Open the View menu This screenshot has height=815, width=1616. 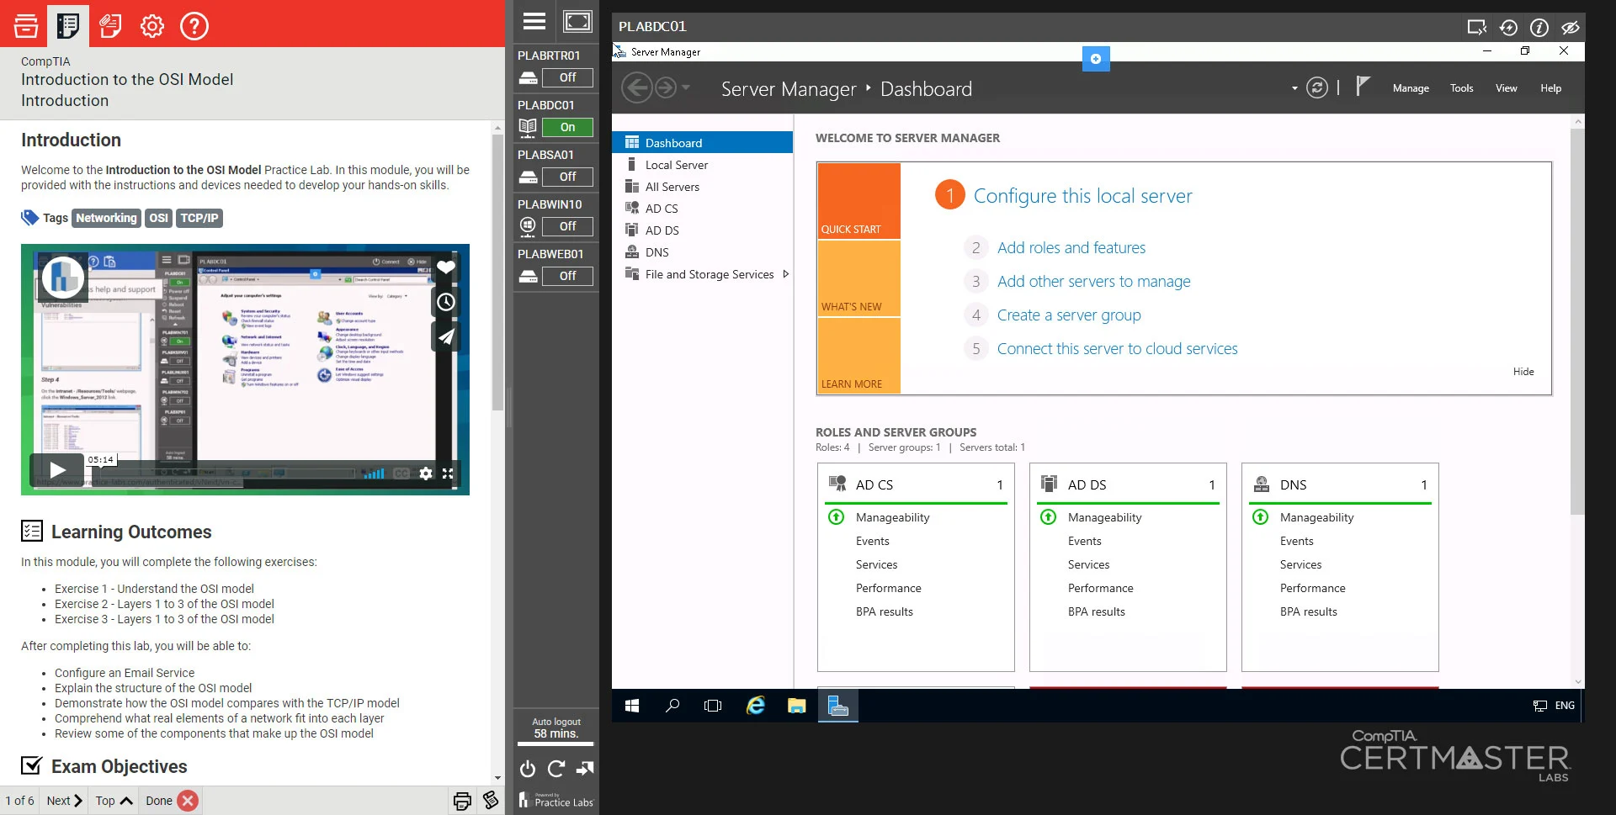click(x=1506, y=88)
